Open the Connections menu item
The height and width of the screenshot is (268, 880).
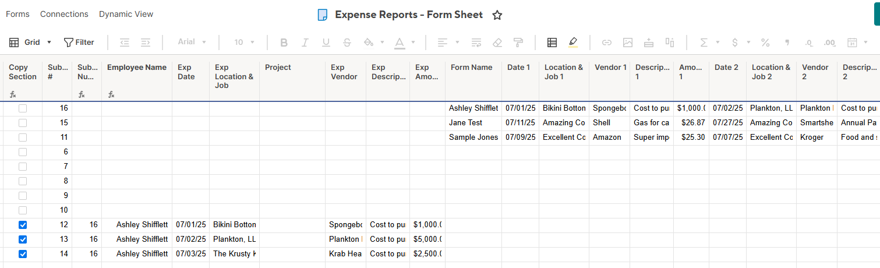point(64,14)
